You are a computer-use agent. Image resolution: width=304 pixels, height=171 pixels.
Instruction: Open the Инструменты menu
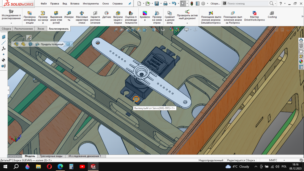[91, 4]
